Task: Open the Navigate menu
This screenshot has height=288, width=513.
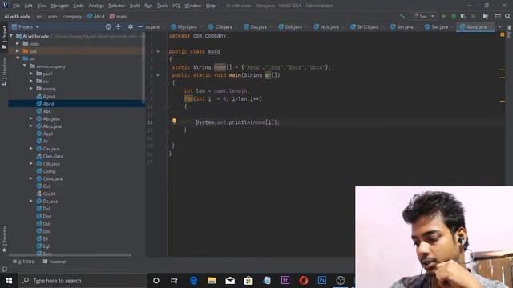Action: click(60, 6)
